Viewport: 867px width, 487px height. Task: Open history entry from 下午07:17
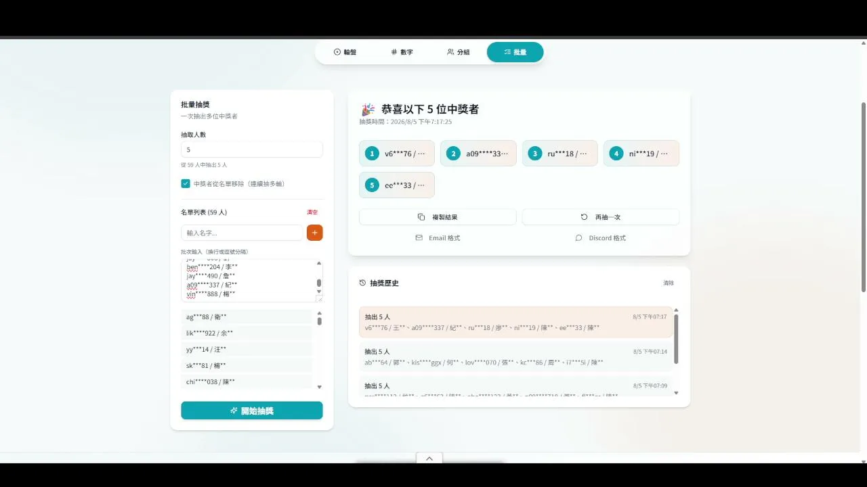point(515,322)
